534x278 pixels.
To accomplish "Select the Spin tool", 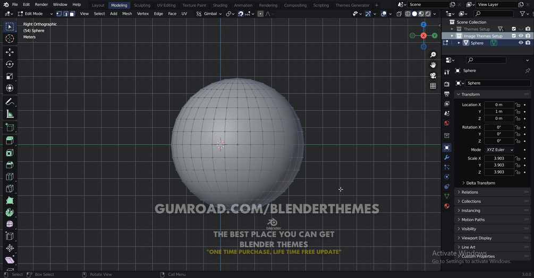I will point(10,212).
